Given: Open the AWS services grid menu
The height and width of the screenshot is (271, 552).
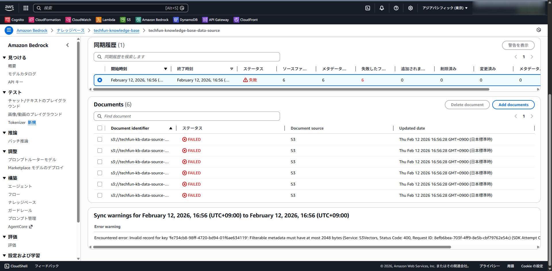Looking at the screenshot, I should 26,8.
